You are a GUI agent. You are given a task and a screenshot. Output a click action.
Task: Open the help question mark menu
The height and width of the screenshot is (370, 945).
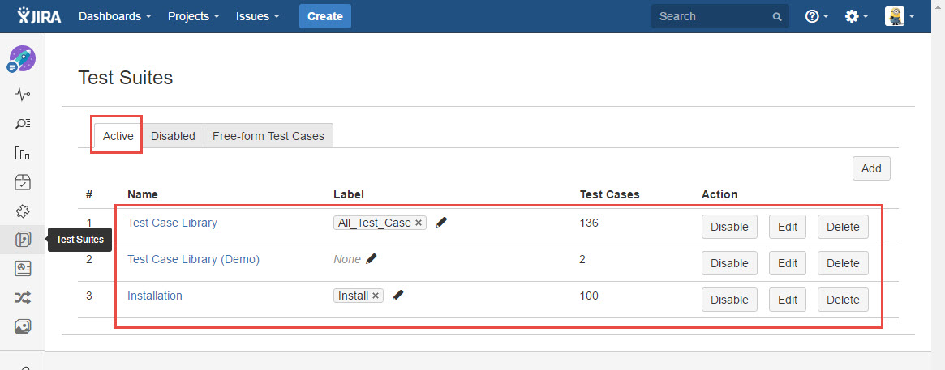tap(817, 16)
